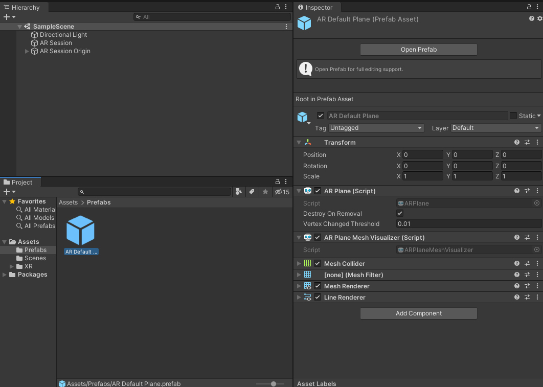Viewport: 543px width, 387px height.
Task: Open AR Plane script kebab menu
Action: 537,191
